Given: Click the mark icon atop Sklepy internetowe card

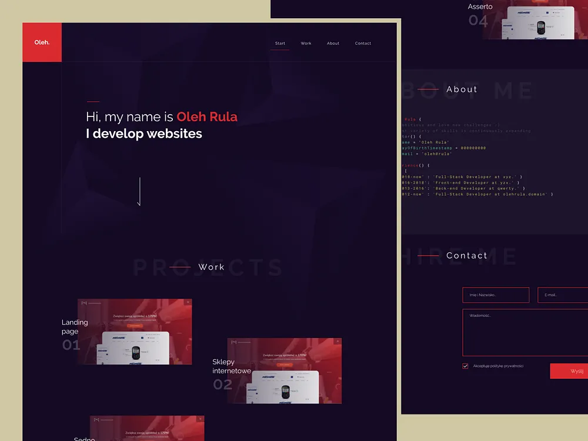Looking at the screenshot, I should tap(234, 341).
